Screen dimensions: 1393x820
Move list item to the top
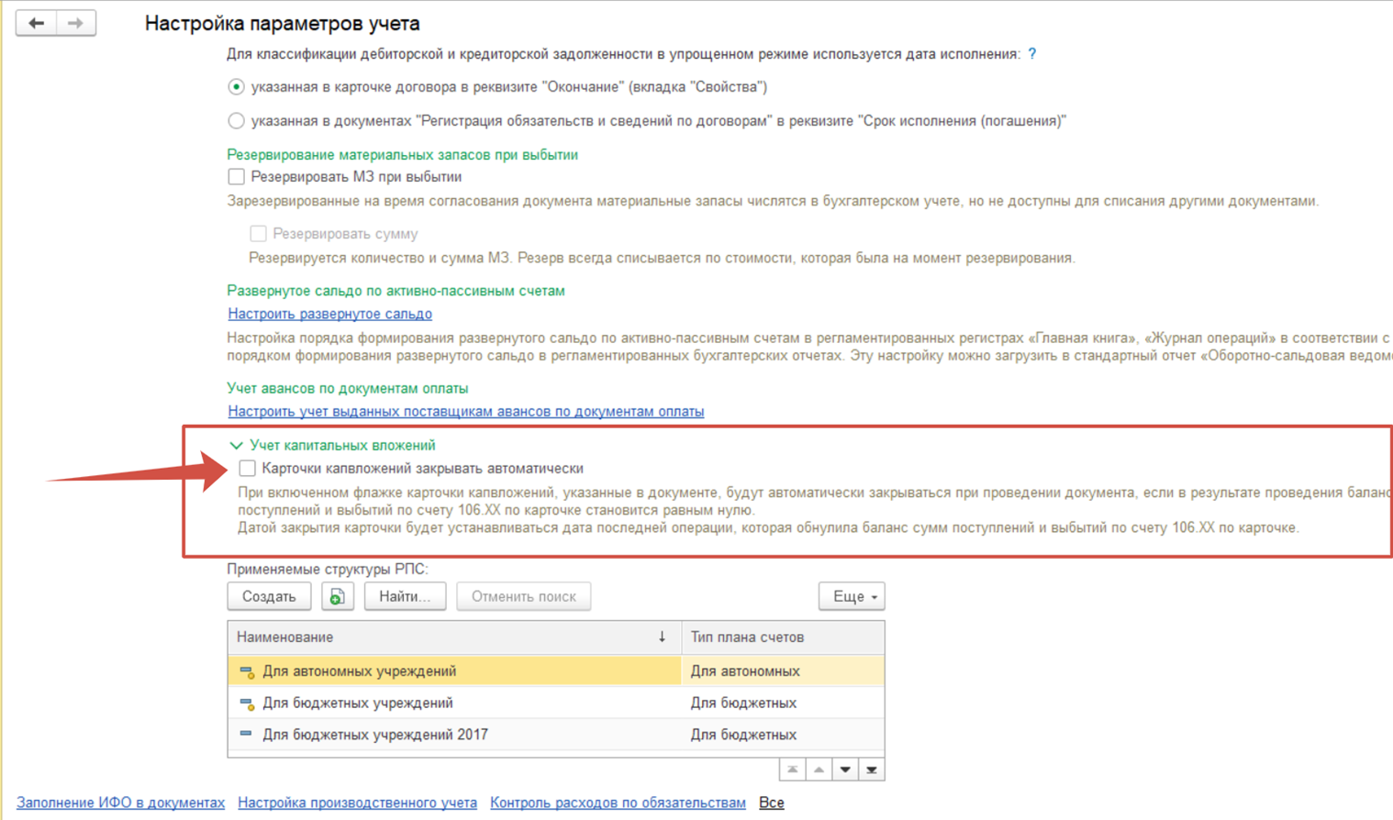(792, 770)
